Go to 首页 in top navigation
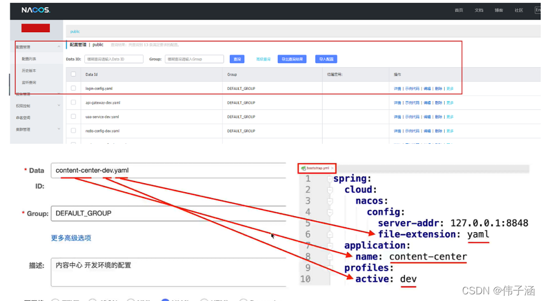The image size is (543, 301). [459, 11]
